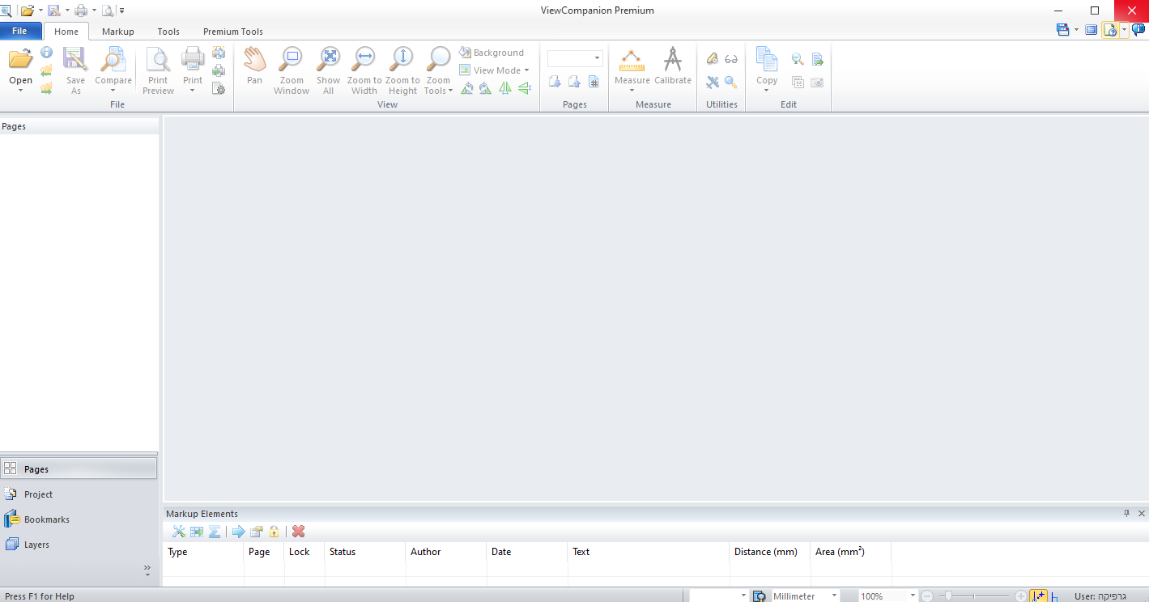The width and height of the screenshot is (1149, 602).
Task: Click the flip vertical green icon
Action: [x=524, y=88]
